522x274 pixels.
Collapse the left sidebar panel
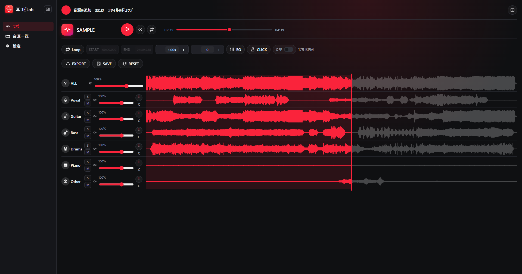point(48,9)
